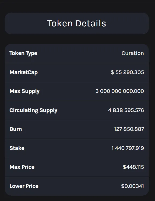Select the Burn label
This screenshot has width=155, height=201.
(x=16, y=129)
